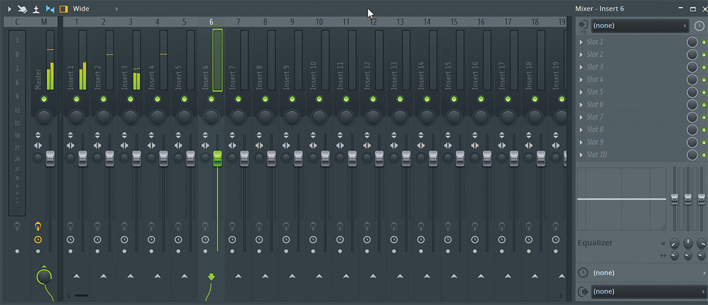Click the Slot 2 mix level knob
This screenshot has width=708, height=305.
pyautogui.click(x=692, y=55)
